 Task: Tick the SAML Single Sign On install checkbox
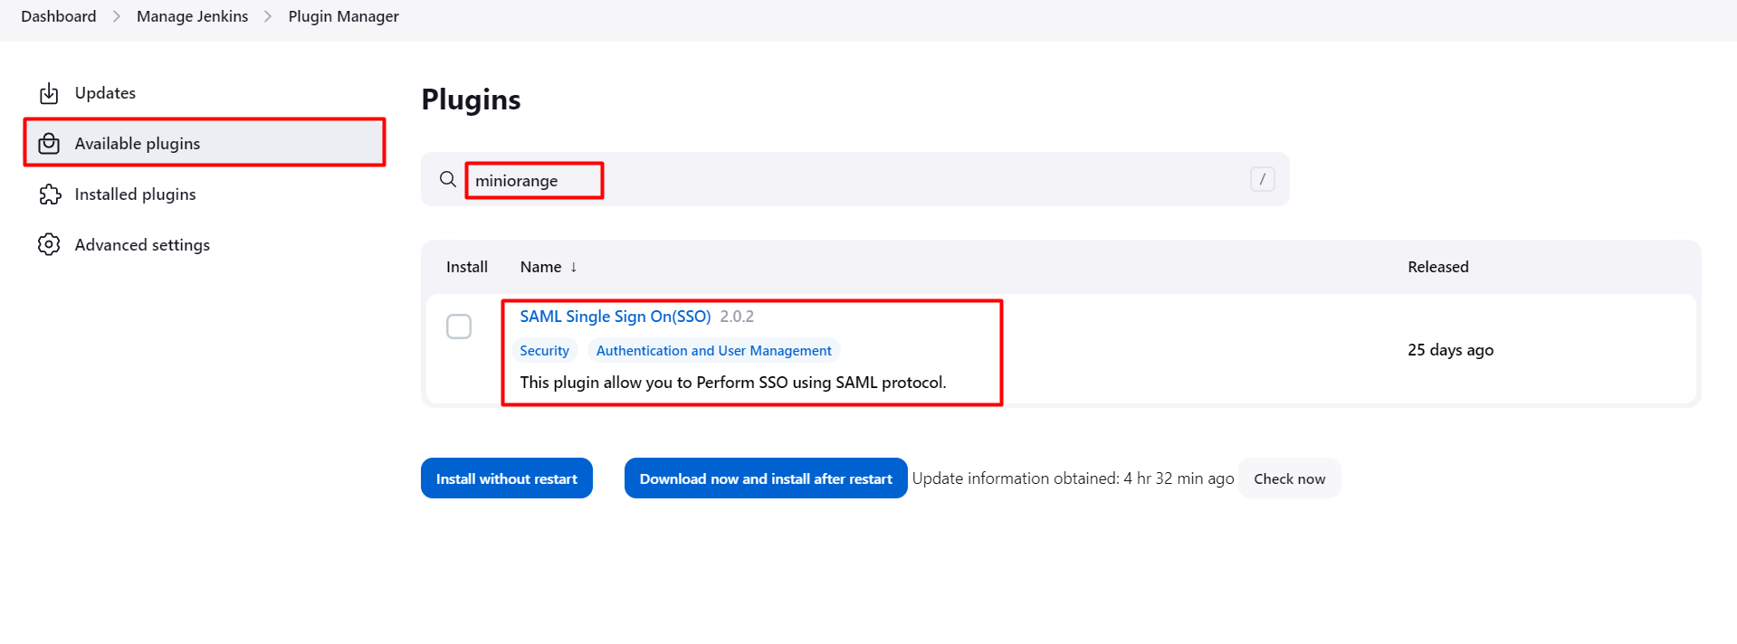(459, 327)
